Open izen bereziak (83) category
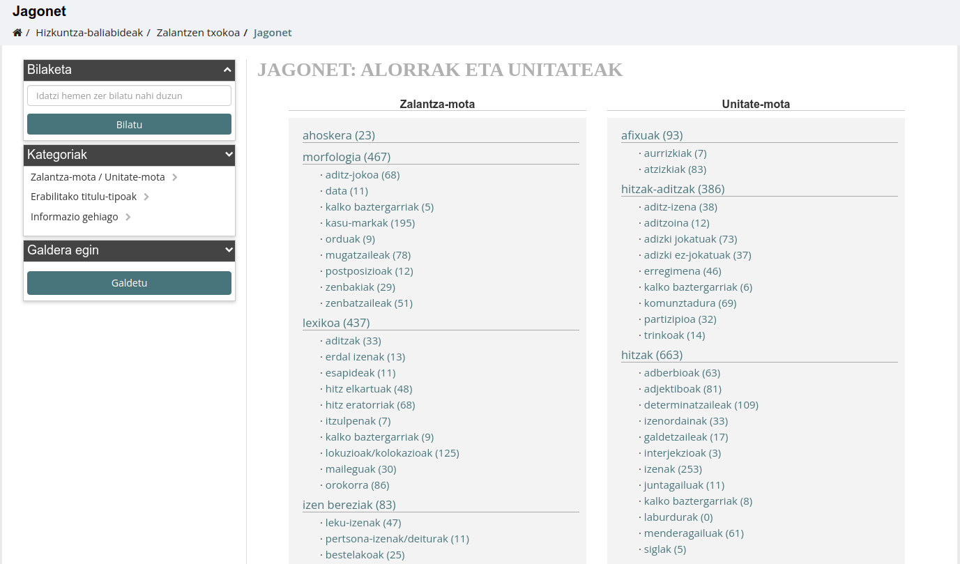960x564 pixels. tap(349, 505)
